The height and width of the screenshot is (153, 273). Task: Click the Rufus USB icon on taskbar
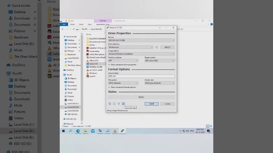[x=122, y=131]
